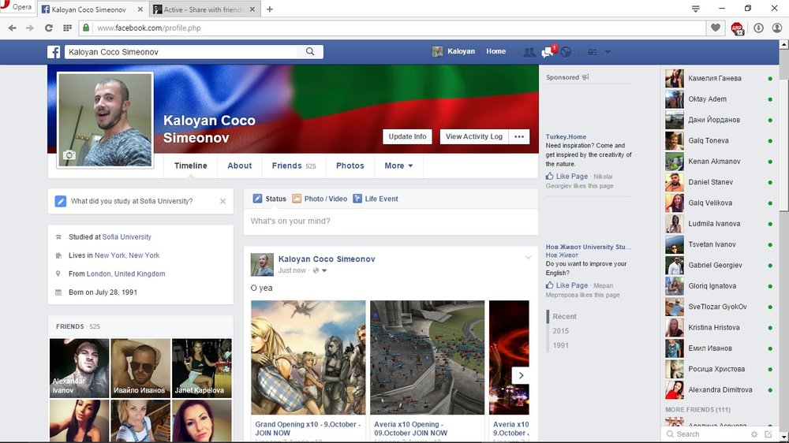Click the camera icon on profile picture
Screen dimensions: 789x443
(x=69, y=156)
